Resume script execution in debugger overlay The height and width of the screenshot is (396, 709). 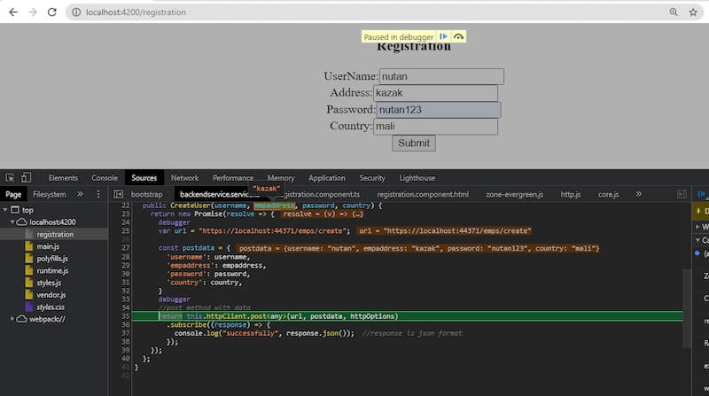click(x=444, y=36)
